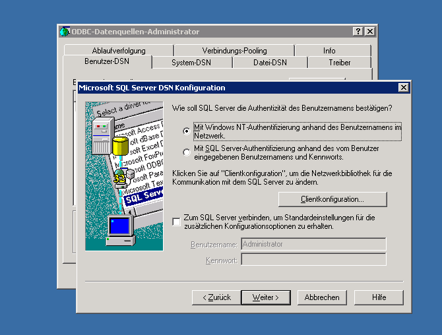This screenshot has width=442, height=335.
Task: Click the wizard illustration with server and computer
Action: [x=124, y=176]
